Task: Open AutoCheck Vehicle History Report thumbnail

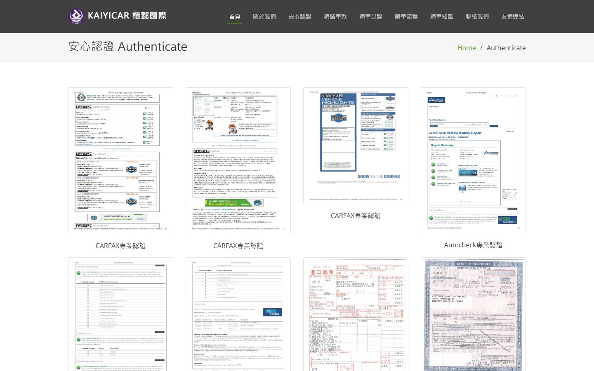Action: click(x=473, y=160)
